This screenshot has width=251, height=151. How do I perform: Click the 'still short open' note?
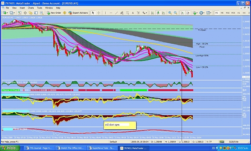coord(120,125)
